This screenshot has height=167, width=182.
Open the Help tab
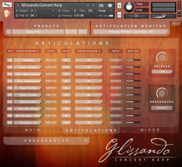[176, 23]
